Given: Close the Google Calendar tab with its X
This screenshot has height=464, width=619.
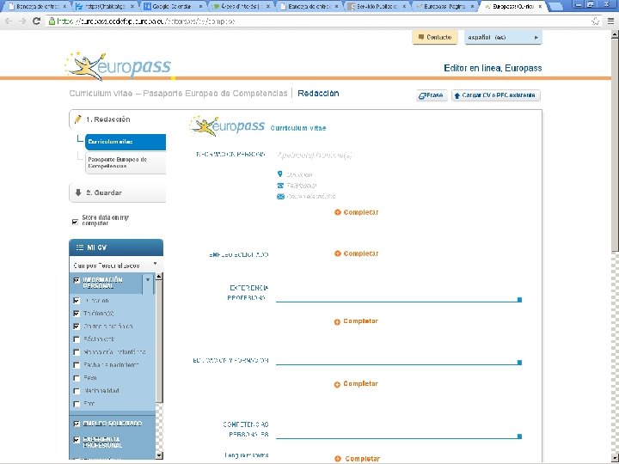Looking at the screenshot, I should [x=201, y=6].
